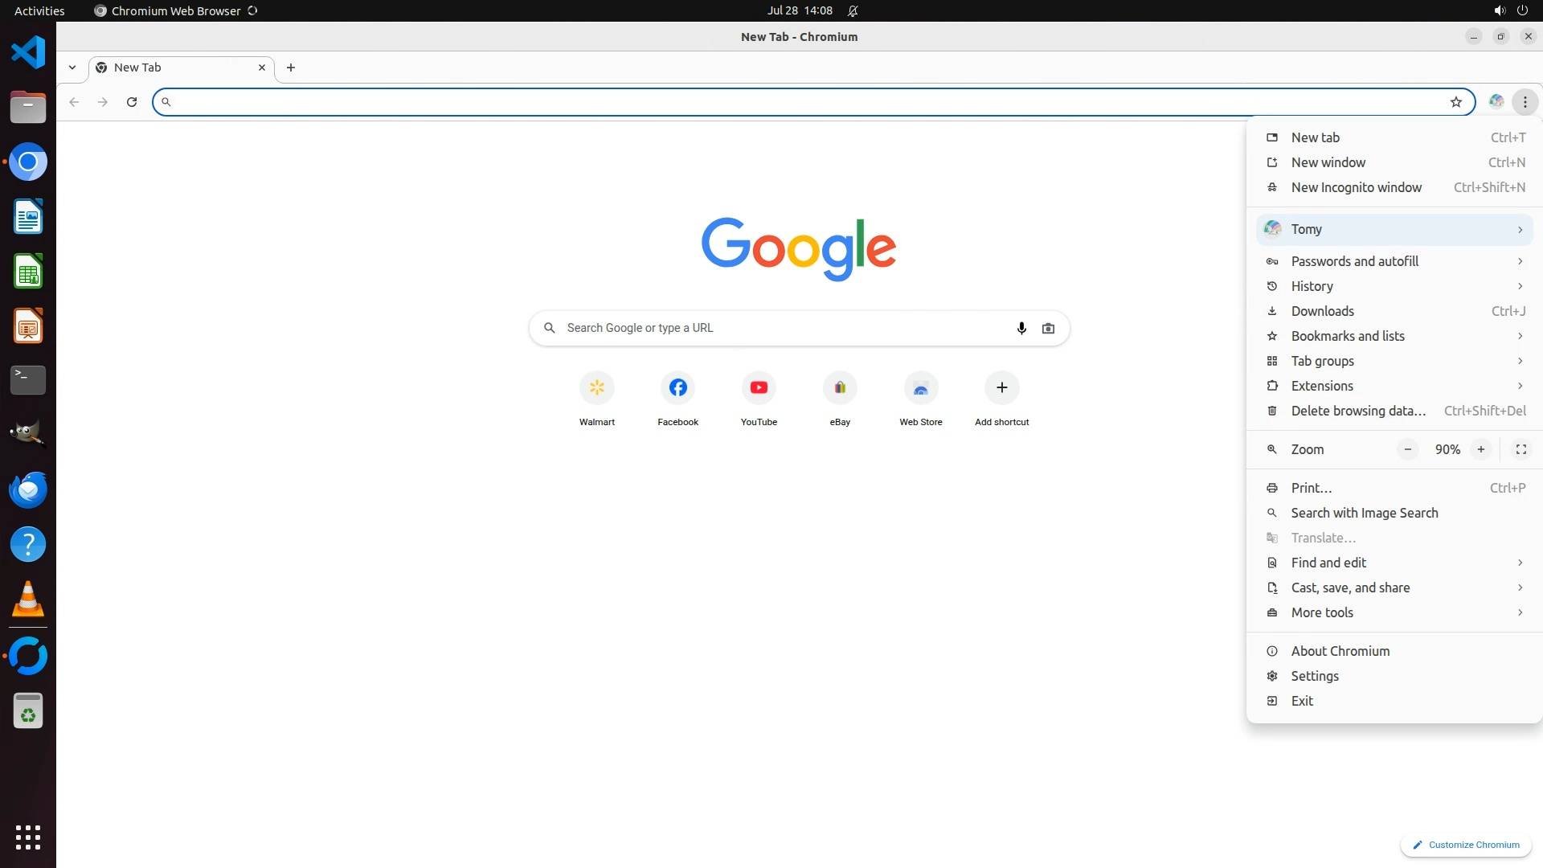
Task: Select New Incognito window menu item
Action: [x=1356, y=187]
